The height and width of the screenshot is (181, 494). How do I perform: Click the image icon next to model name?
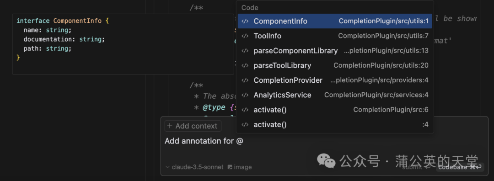tap(230, 167)
